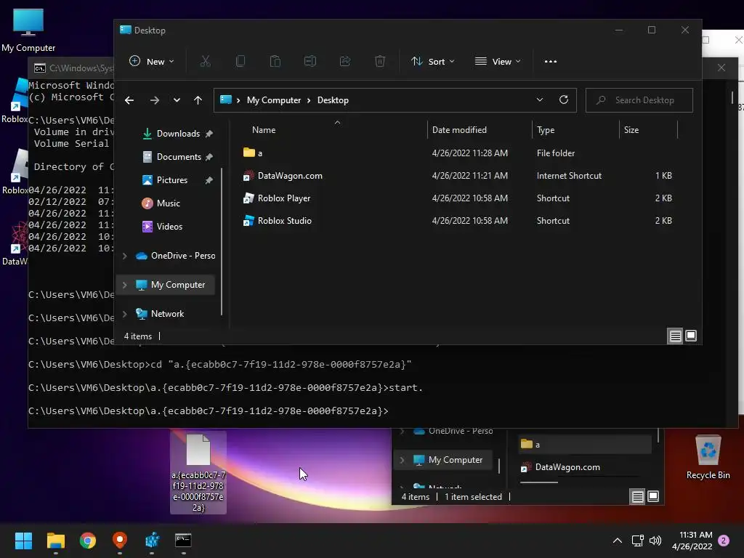Expand the address bar history dropdown
The image size is (744, 558).
click(x=540, y=100)
